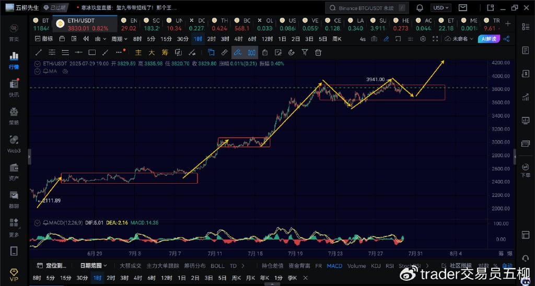Toggle 对数 logarithmic scale
This screenshot has width=535, height=286.
click(x=483, y=266)
